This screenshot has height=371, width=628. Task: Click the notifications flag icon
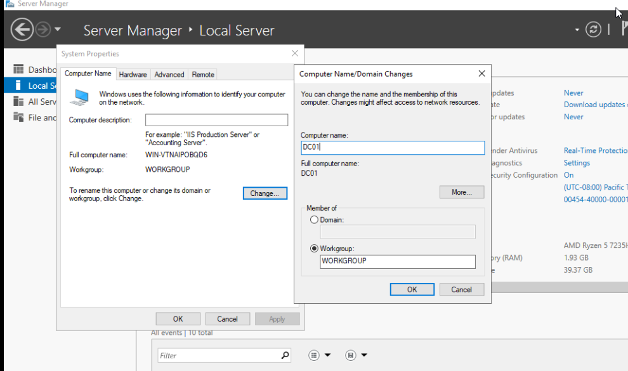click(624, 30)
